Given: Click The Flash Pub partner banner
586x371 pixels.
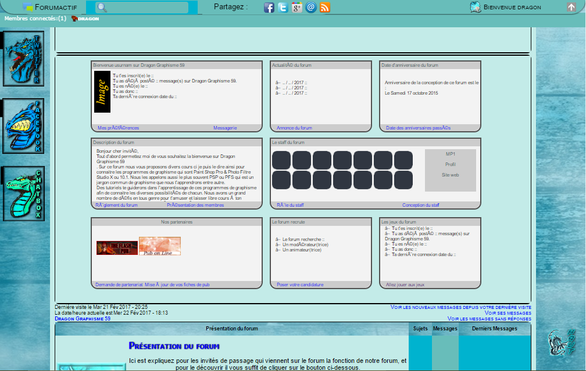Looking at the screenshot, I should 117,248.
